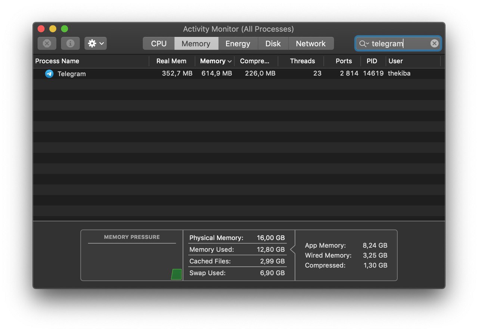
Task: Clear the search field with X icon
Action: (x=434, y=44)
